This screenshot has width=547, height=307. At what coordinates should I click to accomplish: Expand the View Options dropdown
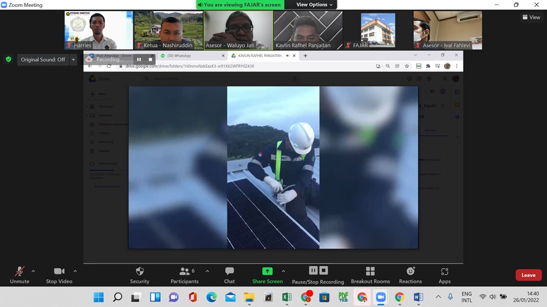click(x=314, y=5)
